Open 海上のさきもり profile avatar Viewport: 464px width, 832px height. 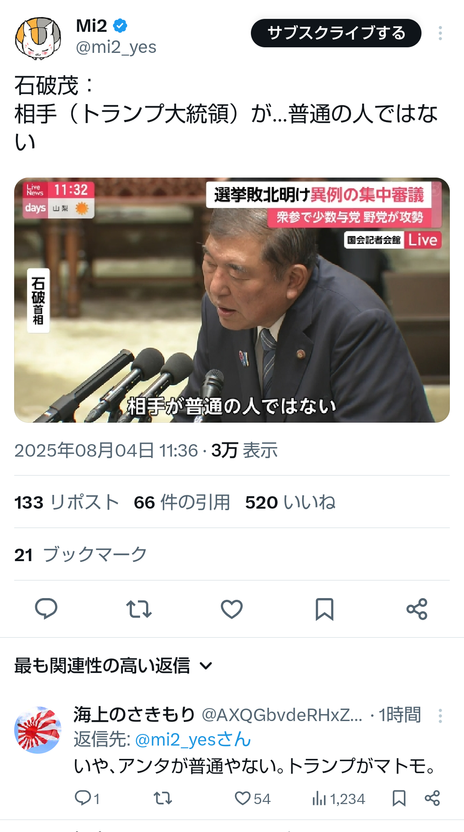(x=38, y=730)
